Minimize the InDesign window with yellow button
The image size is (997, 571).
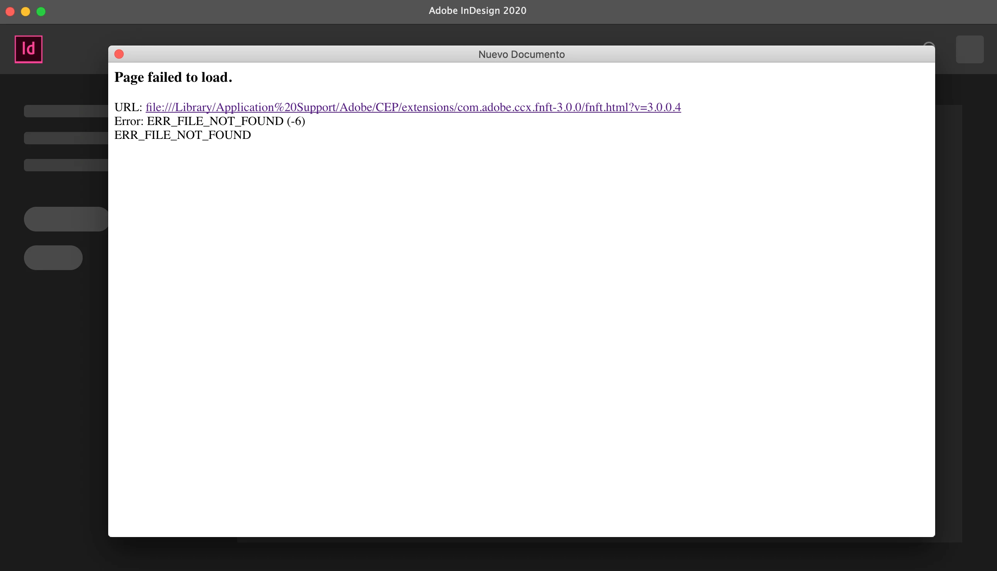(x=26, y=11)
